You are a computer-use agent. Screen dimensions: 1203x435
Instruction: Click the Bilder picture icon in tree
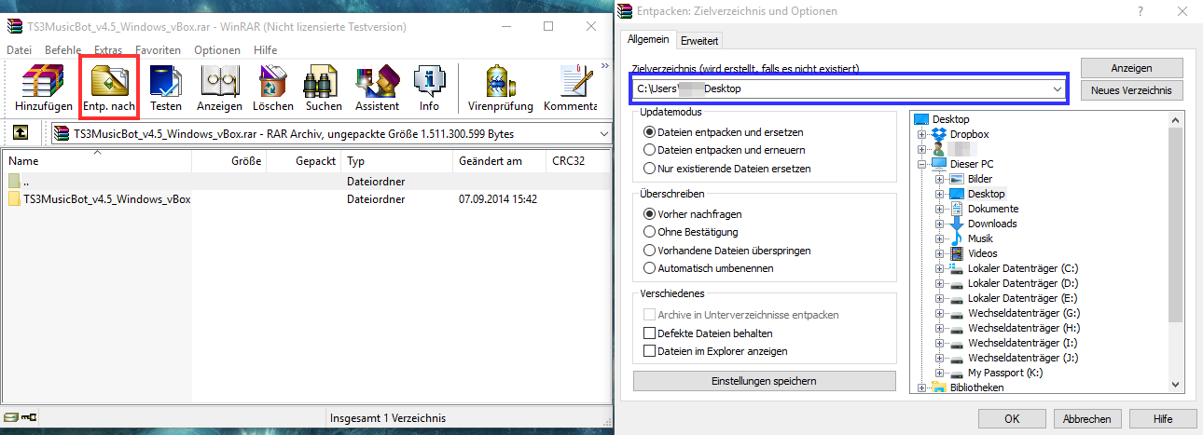pos(957,179)
